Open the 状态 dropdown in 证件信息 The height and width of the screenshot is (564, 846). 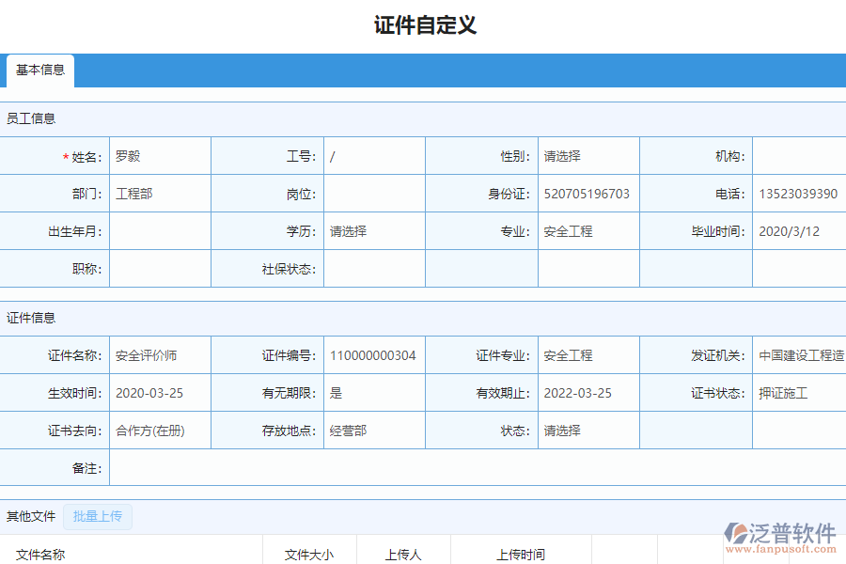(x=587, y=430)
